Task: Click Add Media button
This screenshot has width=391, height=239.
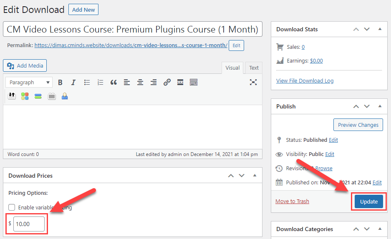Action: coord(25,65)
